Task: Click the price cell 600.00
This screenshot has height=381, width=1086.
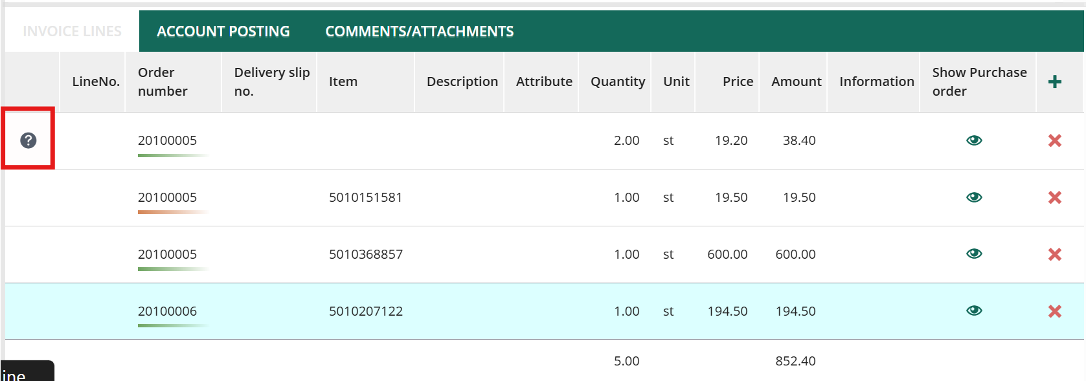Action: [727, 254]
